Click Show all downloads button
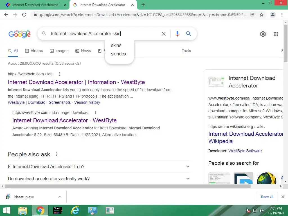288x216 pixels. coord(267,197)
